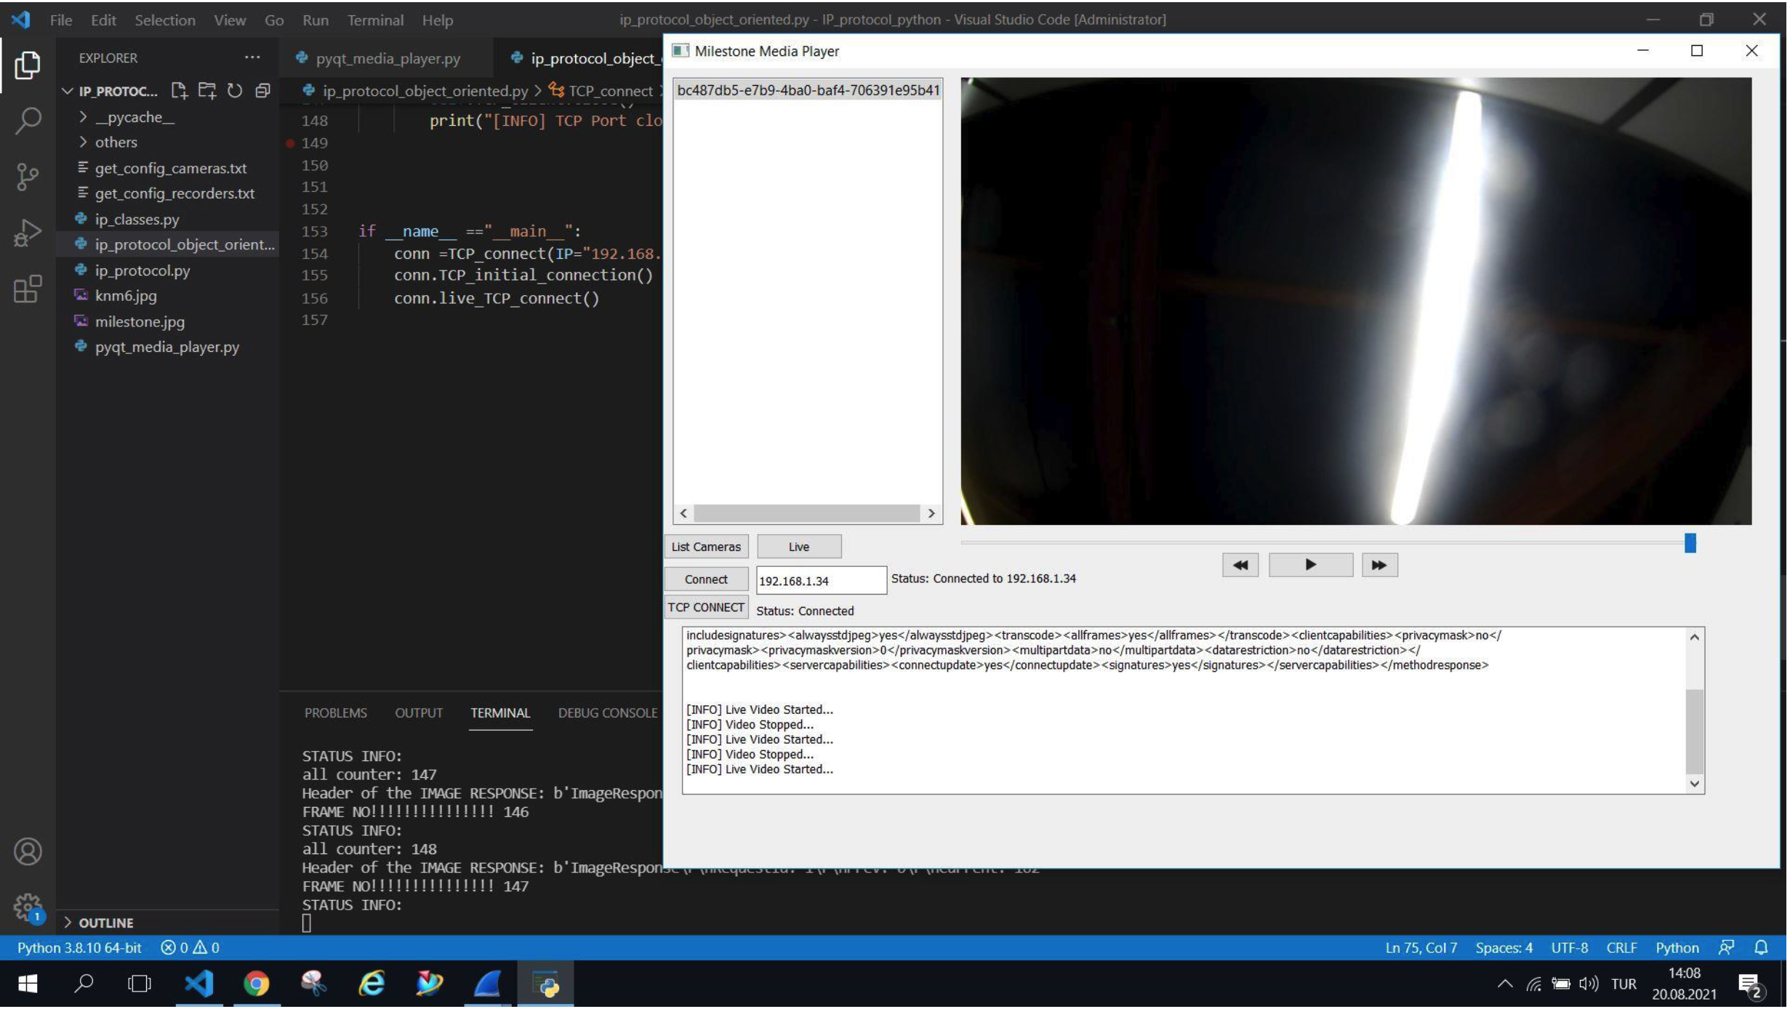Click the List Cameras button
This screenshot has width=1790, height=1009.
point(707,547)
